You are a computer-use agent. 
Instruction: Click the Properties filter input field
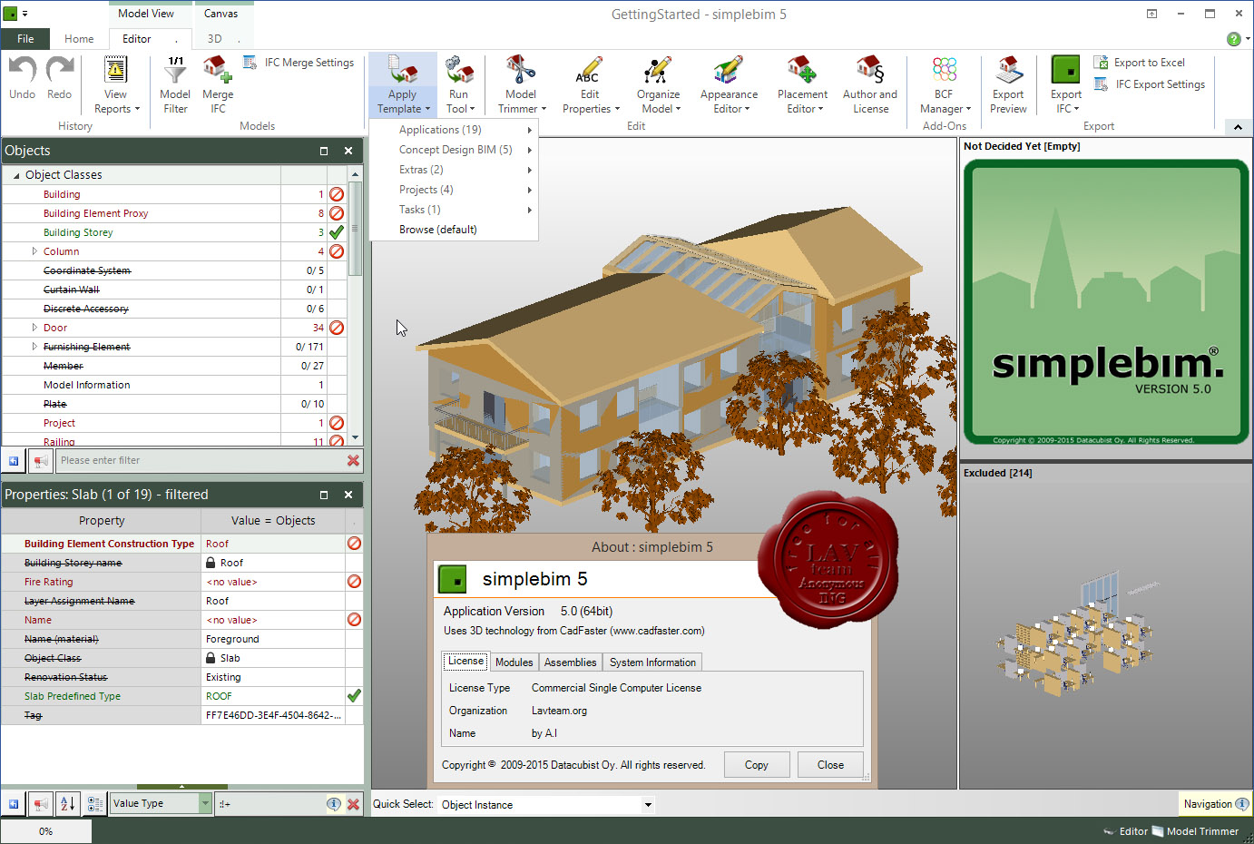pos(269,803)
